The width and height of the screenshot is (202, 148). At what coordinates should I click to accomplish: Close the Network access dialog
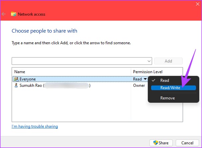point(198,4)
